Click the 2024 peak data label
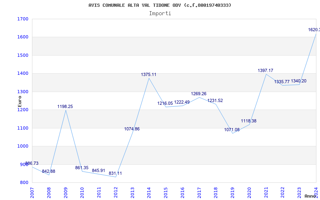 [314, 30]
